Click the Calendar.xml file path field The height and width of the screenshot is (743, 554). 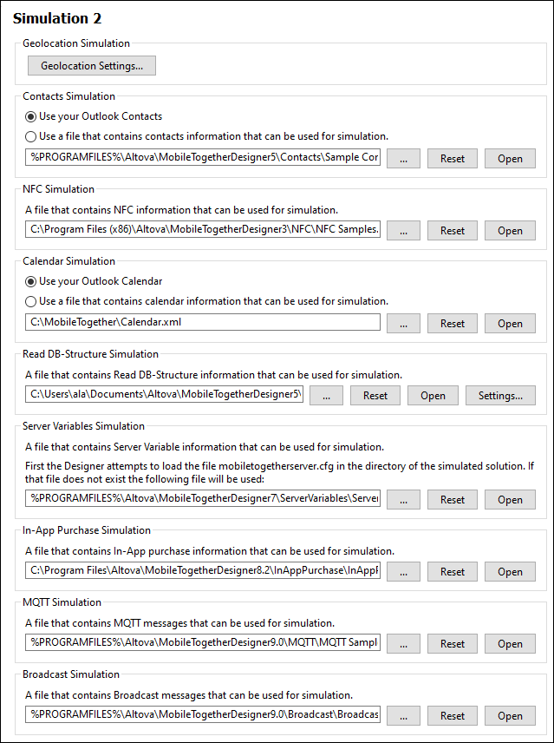point(203,323)
